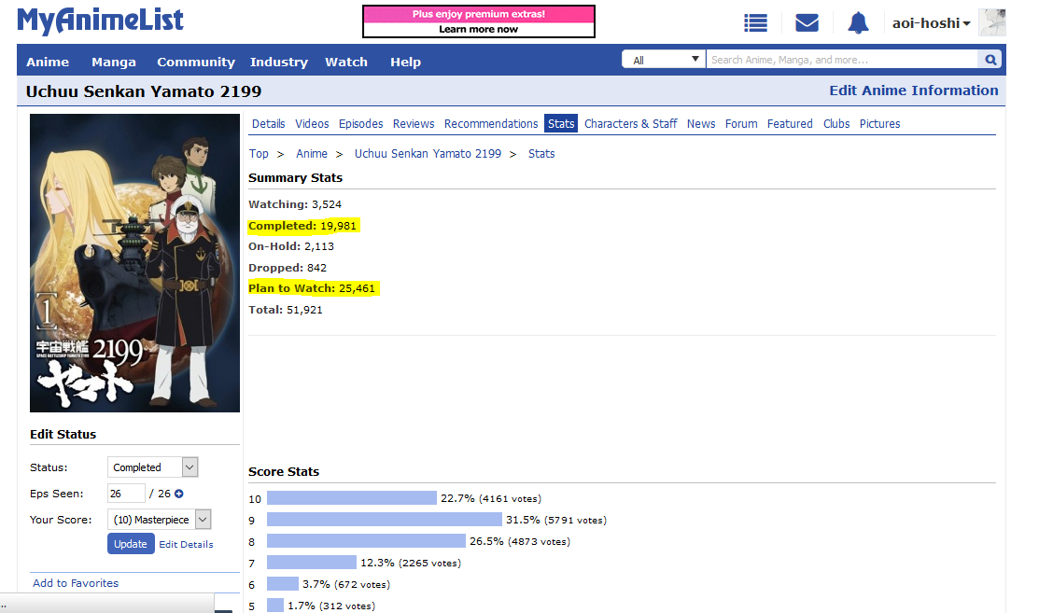Click the MyAnimeList logo
This screenshot has height=613, width=1053.
click(100, 21)
